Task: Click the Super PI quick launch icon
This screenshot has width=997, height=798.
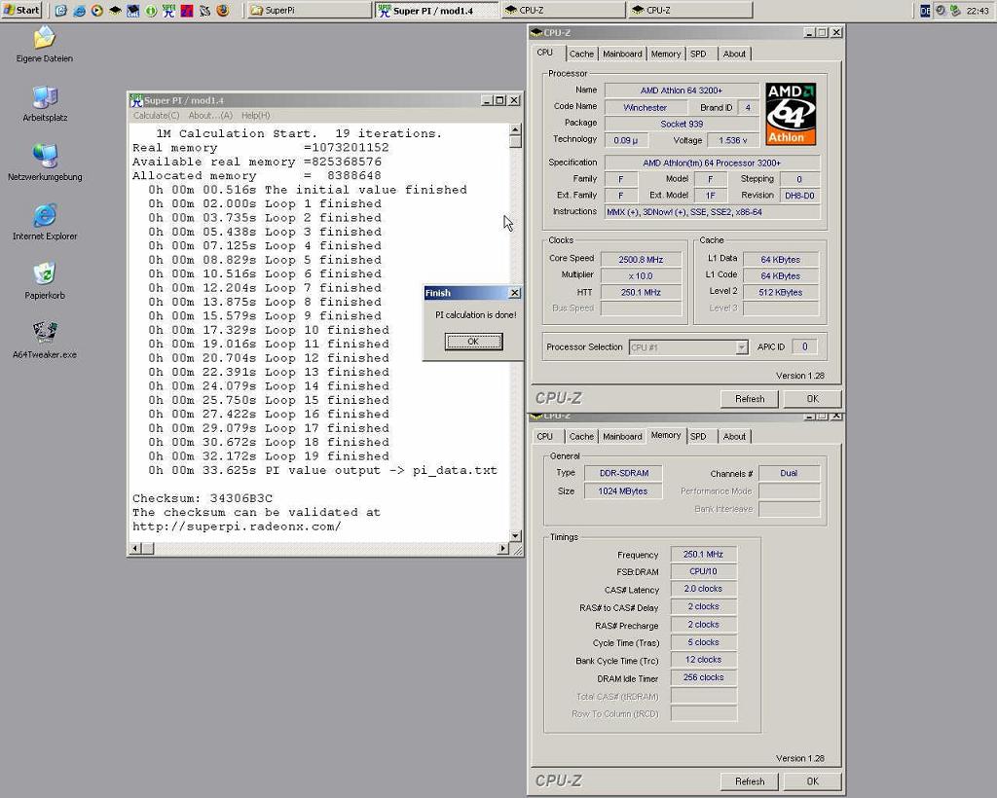Action: click(x=168, y=10)
